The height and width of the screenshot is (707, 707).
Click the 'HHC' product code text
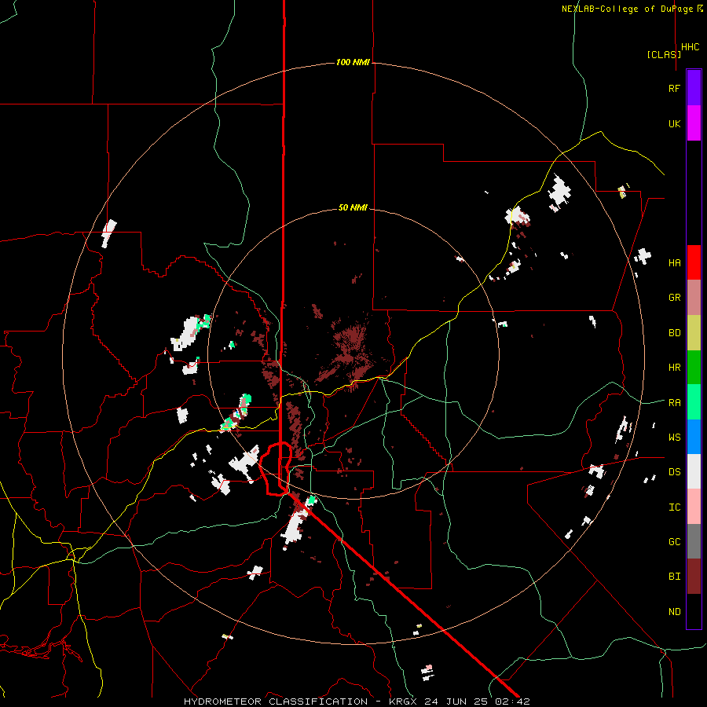[690, 47]
